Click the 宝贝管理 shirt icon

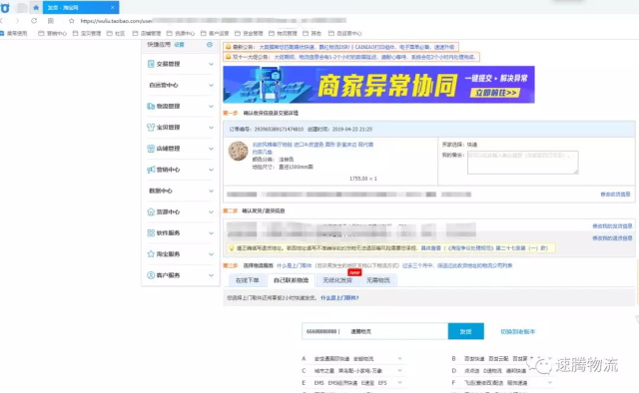click(151, 128)
